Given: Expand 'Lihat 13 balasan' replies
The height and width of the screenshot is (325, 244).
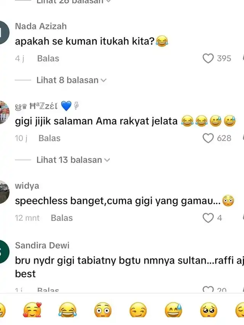Looking at the screenshot, I should point(73,160).
